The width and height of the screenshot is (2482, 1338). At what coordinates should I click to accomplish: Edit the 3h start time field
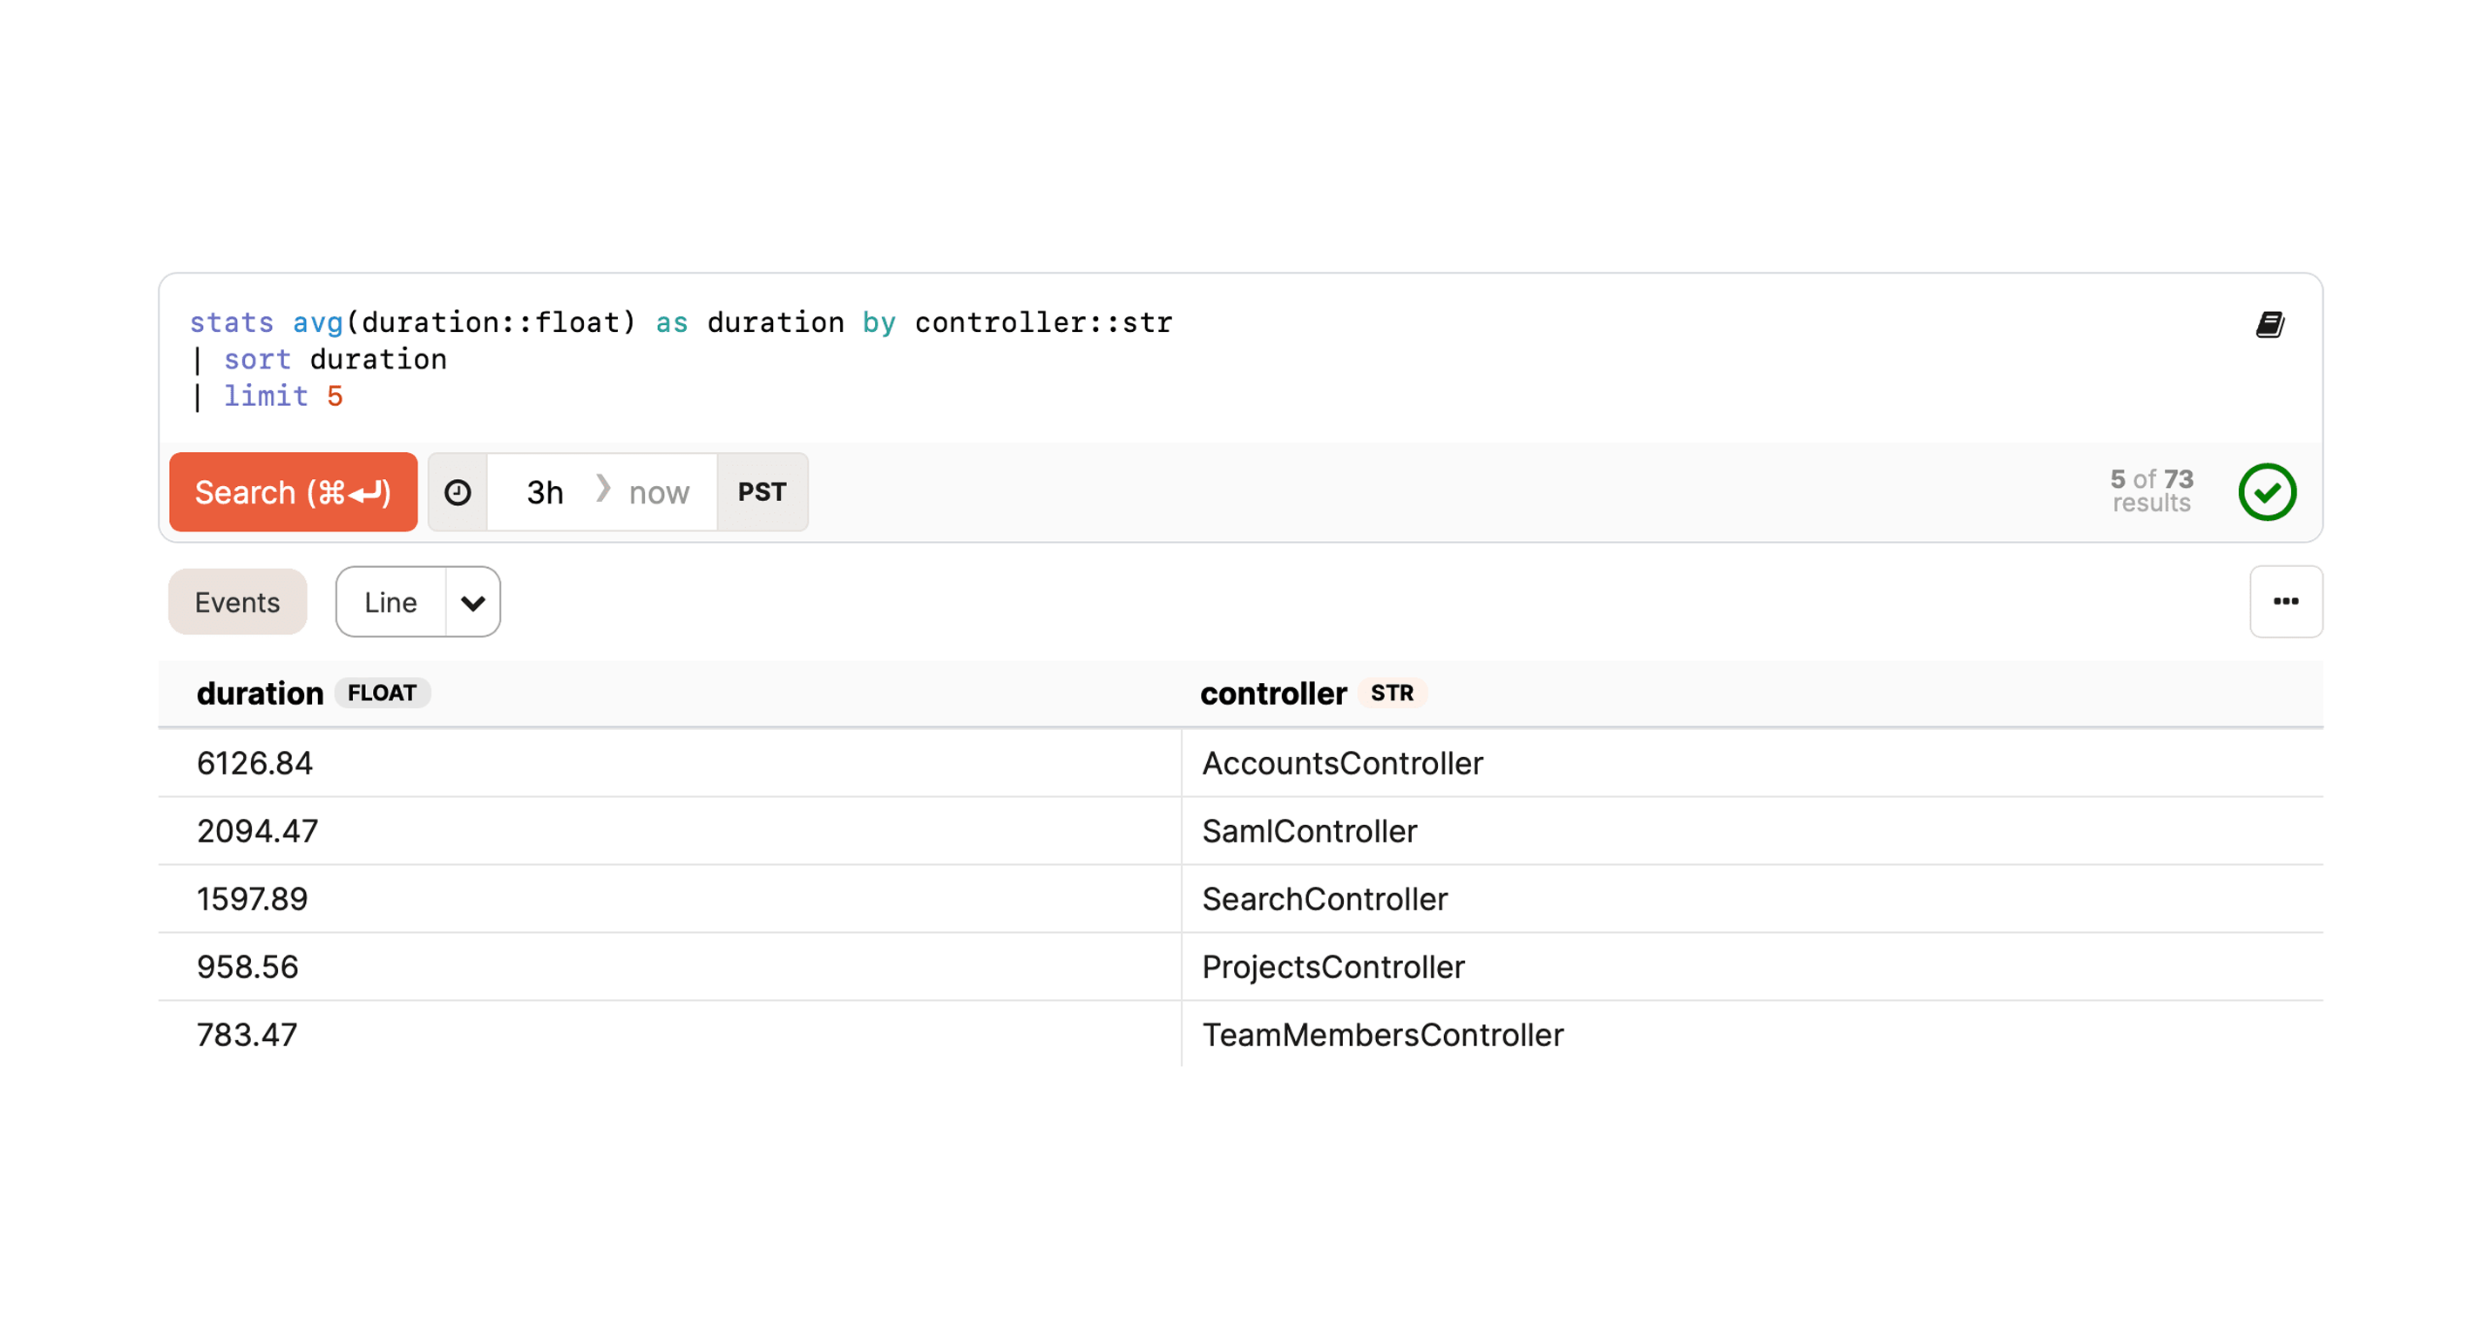tap(545, 492)
